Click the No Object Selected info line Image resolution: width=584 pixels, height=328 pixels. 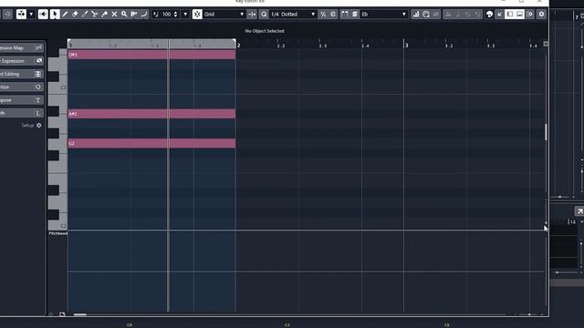tap(265, 31)
